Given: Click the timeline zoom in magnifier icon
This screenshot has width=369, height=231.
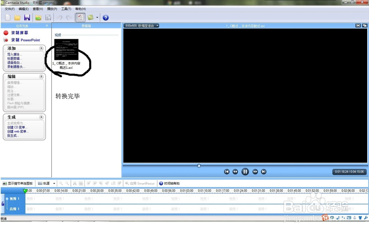Looking at the screenshot, I should 61,183.
